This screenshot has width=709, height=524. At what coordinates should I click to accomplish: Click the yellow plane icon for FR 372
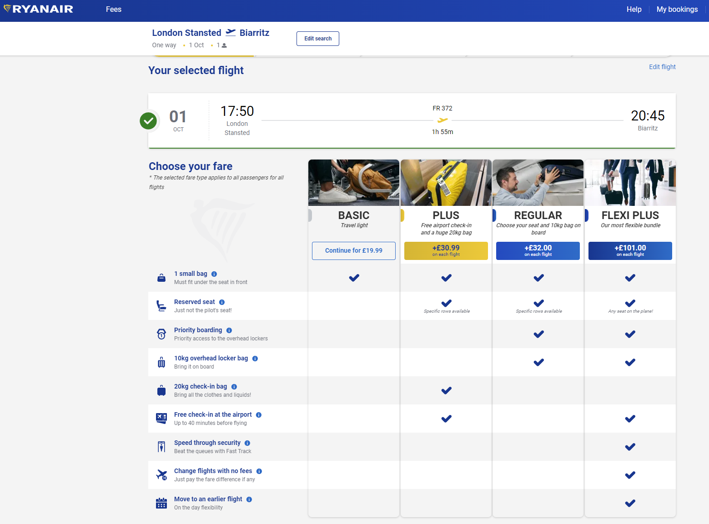tap(442, 120)
